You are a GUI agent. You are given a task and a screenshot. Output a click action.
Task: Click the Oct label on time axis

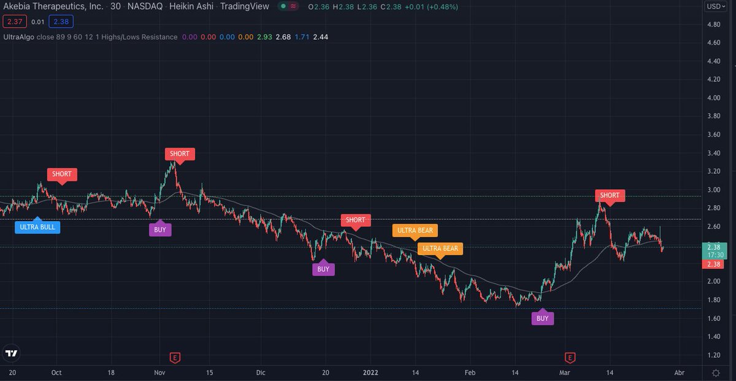(56, 372)
